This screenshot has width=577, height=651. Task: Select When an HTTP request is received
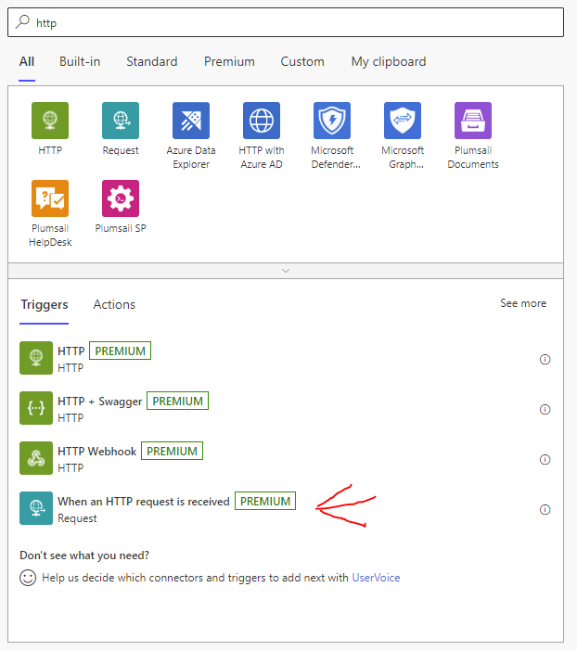pos(143,502)
